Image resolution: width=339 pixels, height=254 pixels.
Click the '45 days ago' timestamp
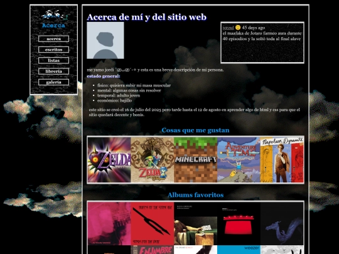[x=254, y=28]
